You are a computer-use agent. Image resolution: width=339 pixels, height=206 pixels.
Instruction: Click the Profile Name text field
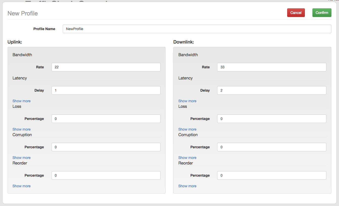[x=197, y=29]
